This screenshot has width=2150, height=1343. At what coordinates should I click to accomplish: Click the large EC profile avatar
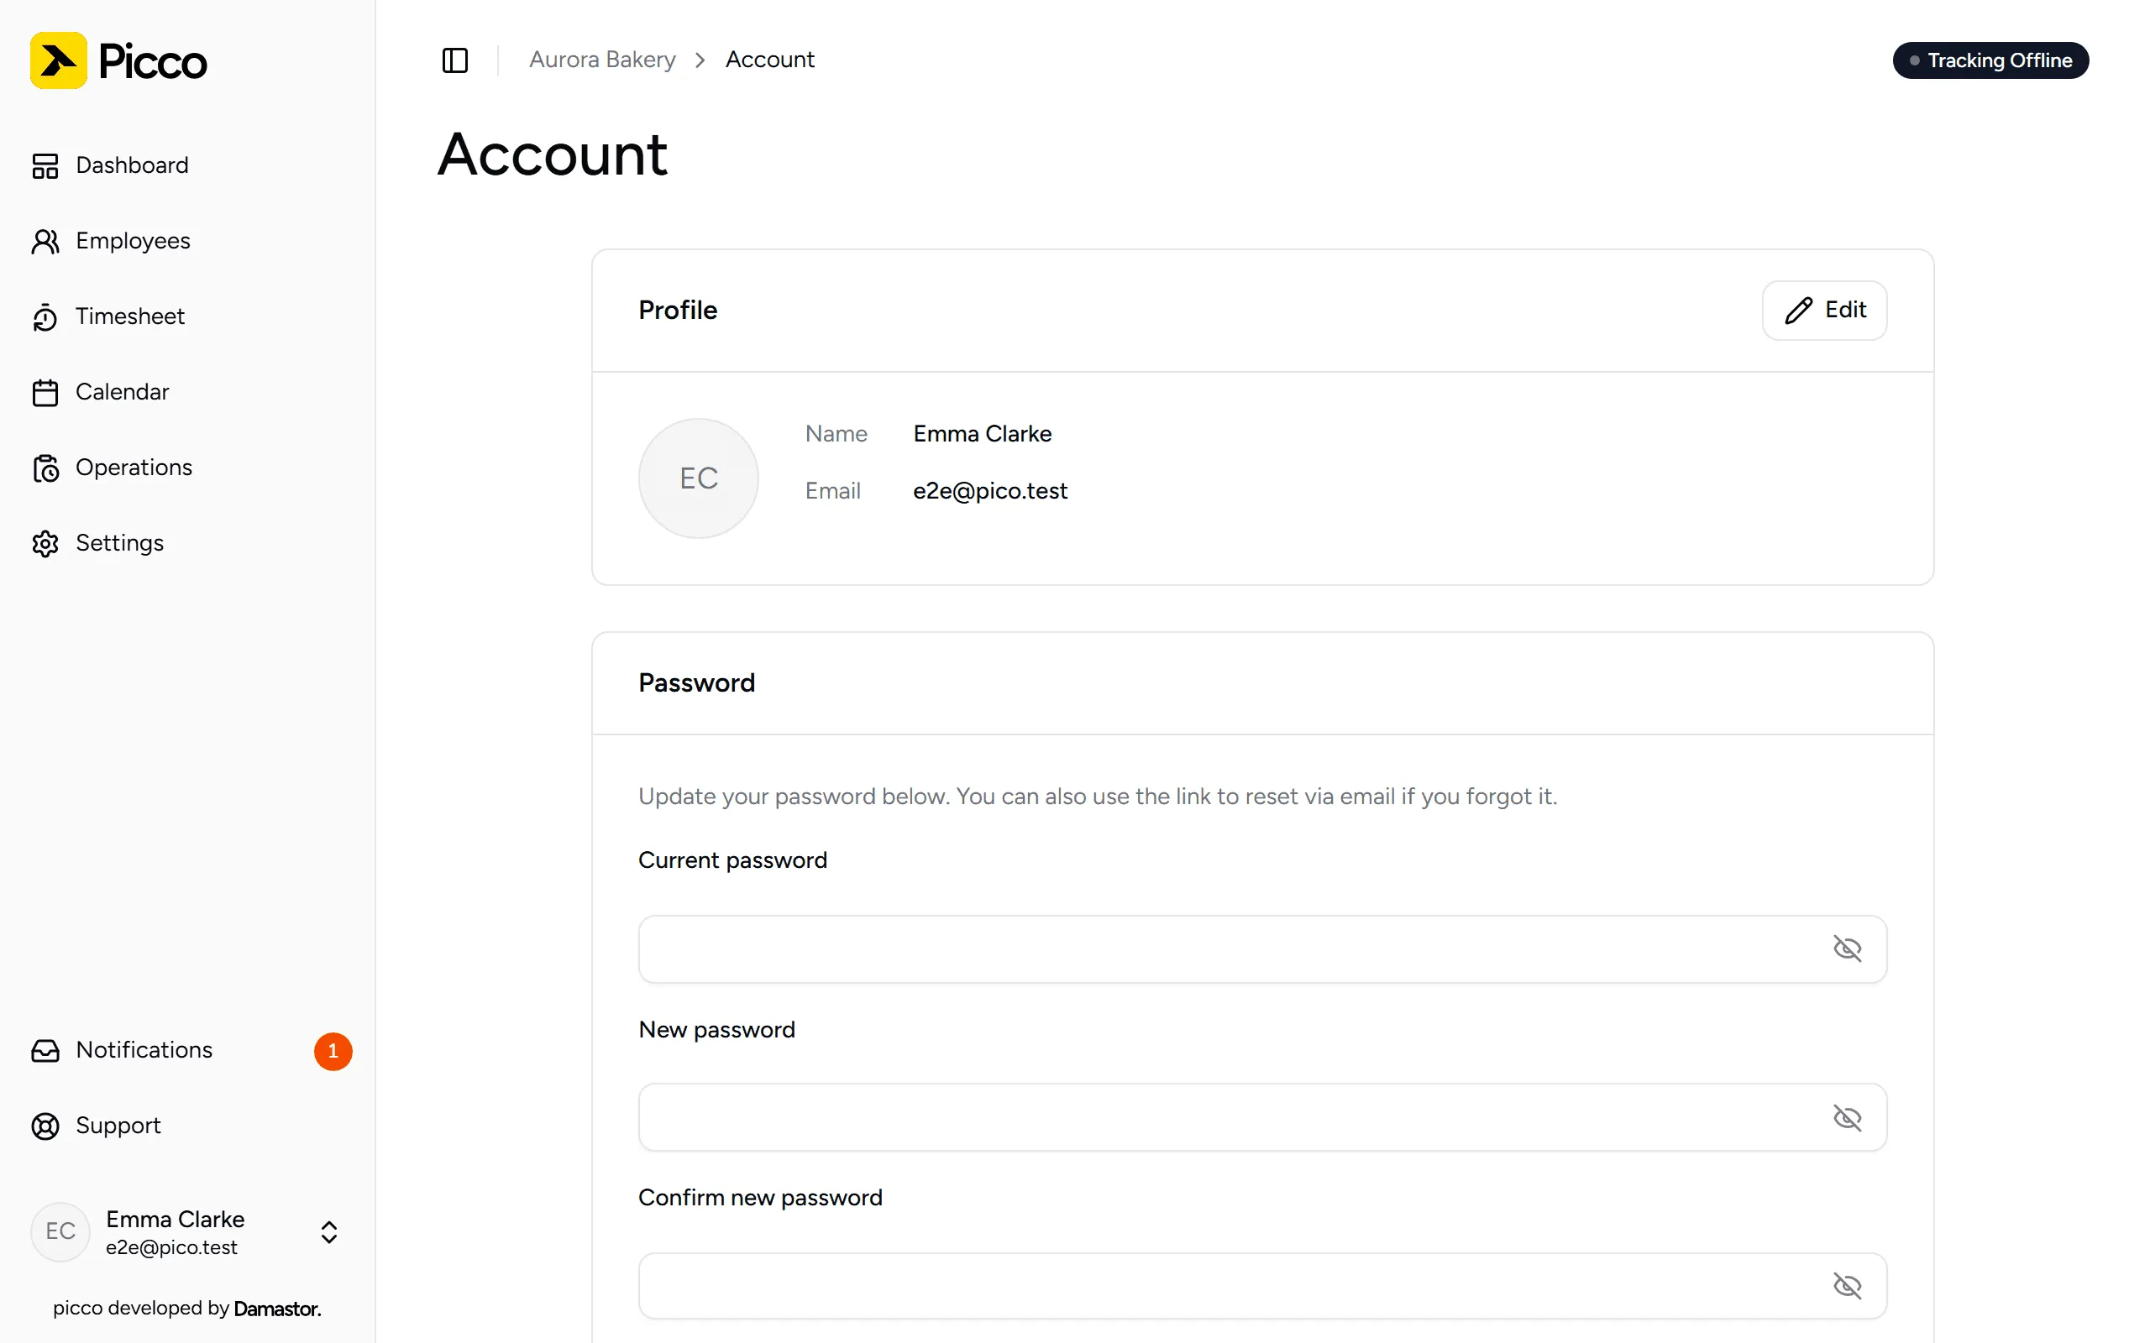698,478
